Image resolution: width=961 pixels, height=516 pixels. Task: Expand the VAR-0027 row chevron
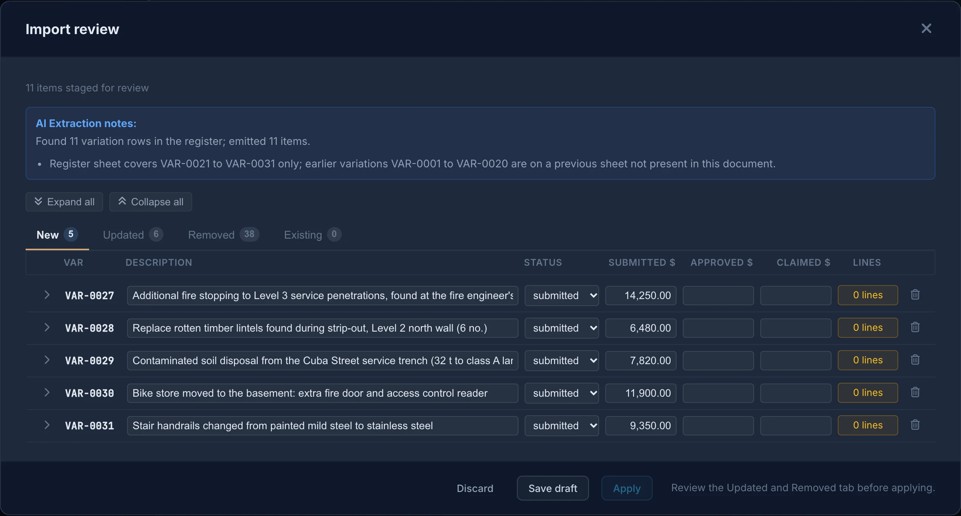[x=47, y=295]
